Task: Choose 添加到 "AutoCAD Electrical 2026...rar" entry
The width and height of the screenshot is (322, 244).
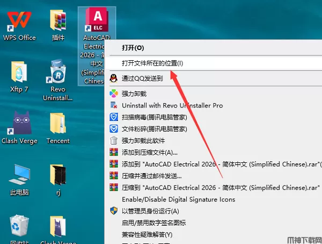Action: click(214, 164)
